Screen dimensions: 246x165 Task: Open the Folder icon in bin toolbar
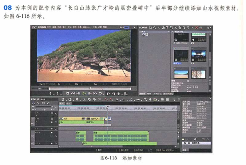150,27
